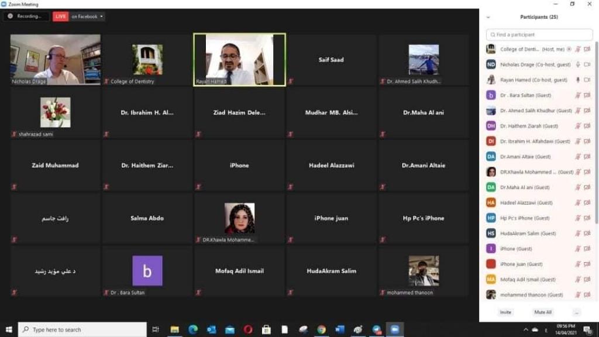This screenshot has height=337, width=599.
Task: Open the LIVE on Facebook dropdown
Action: (102, 16)
